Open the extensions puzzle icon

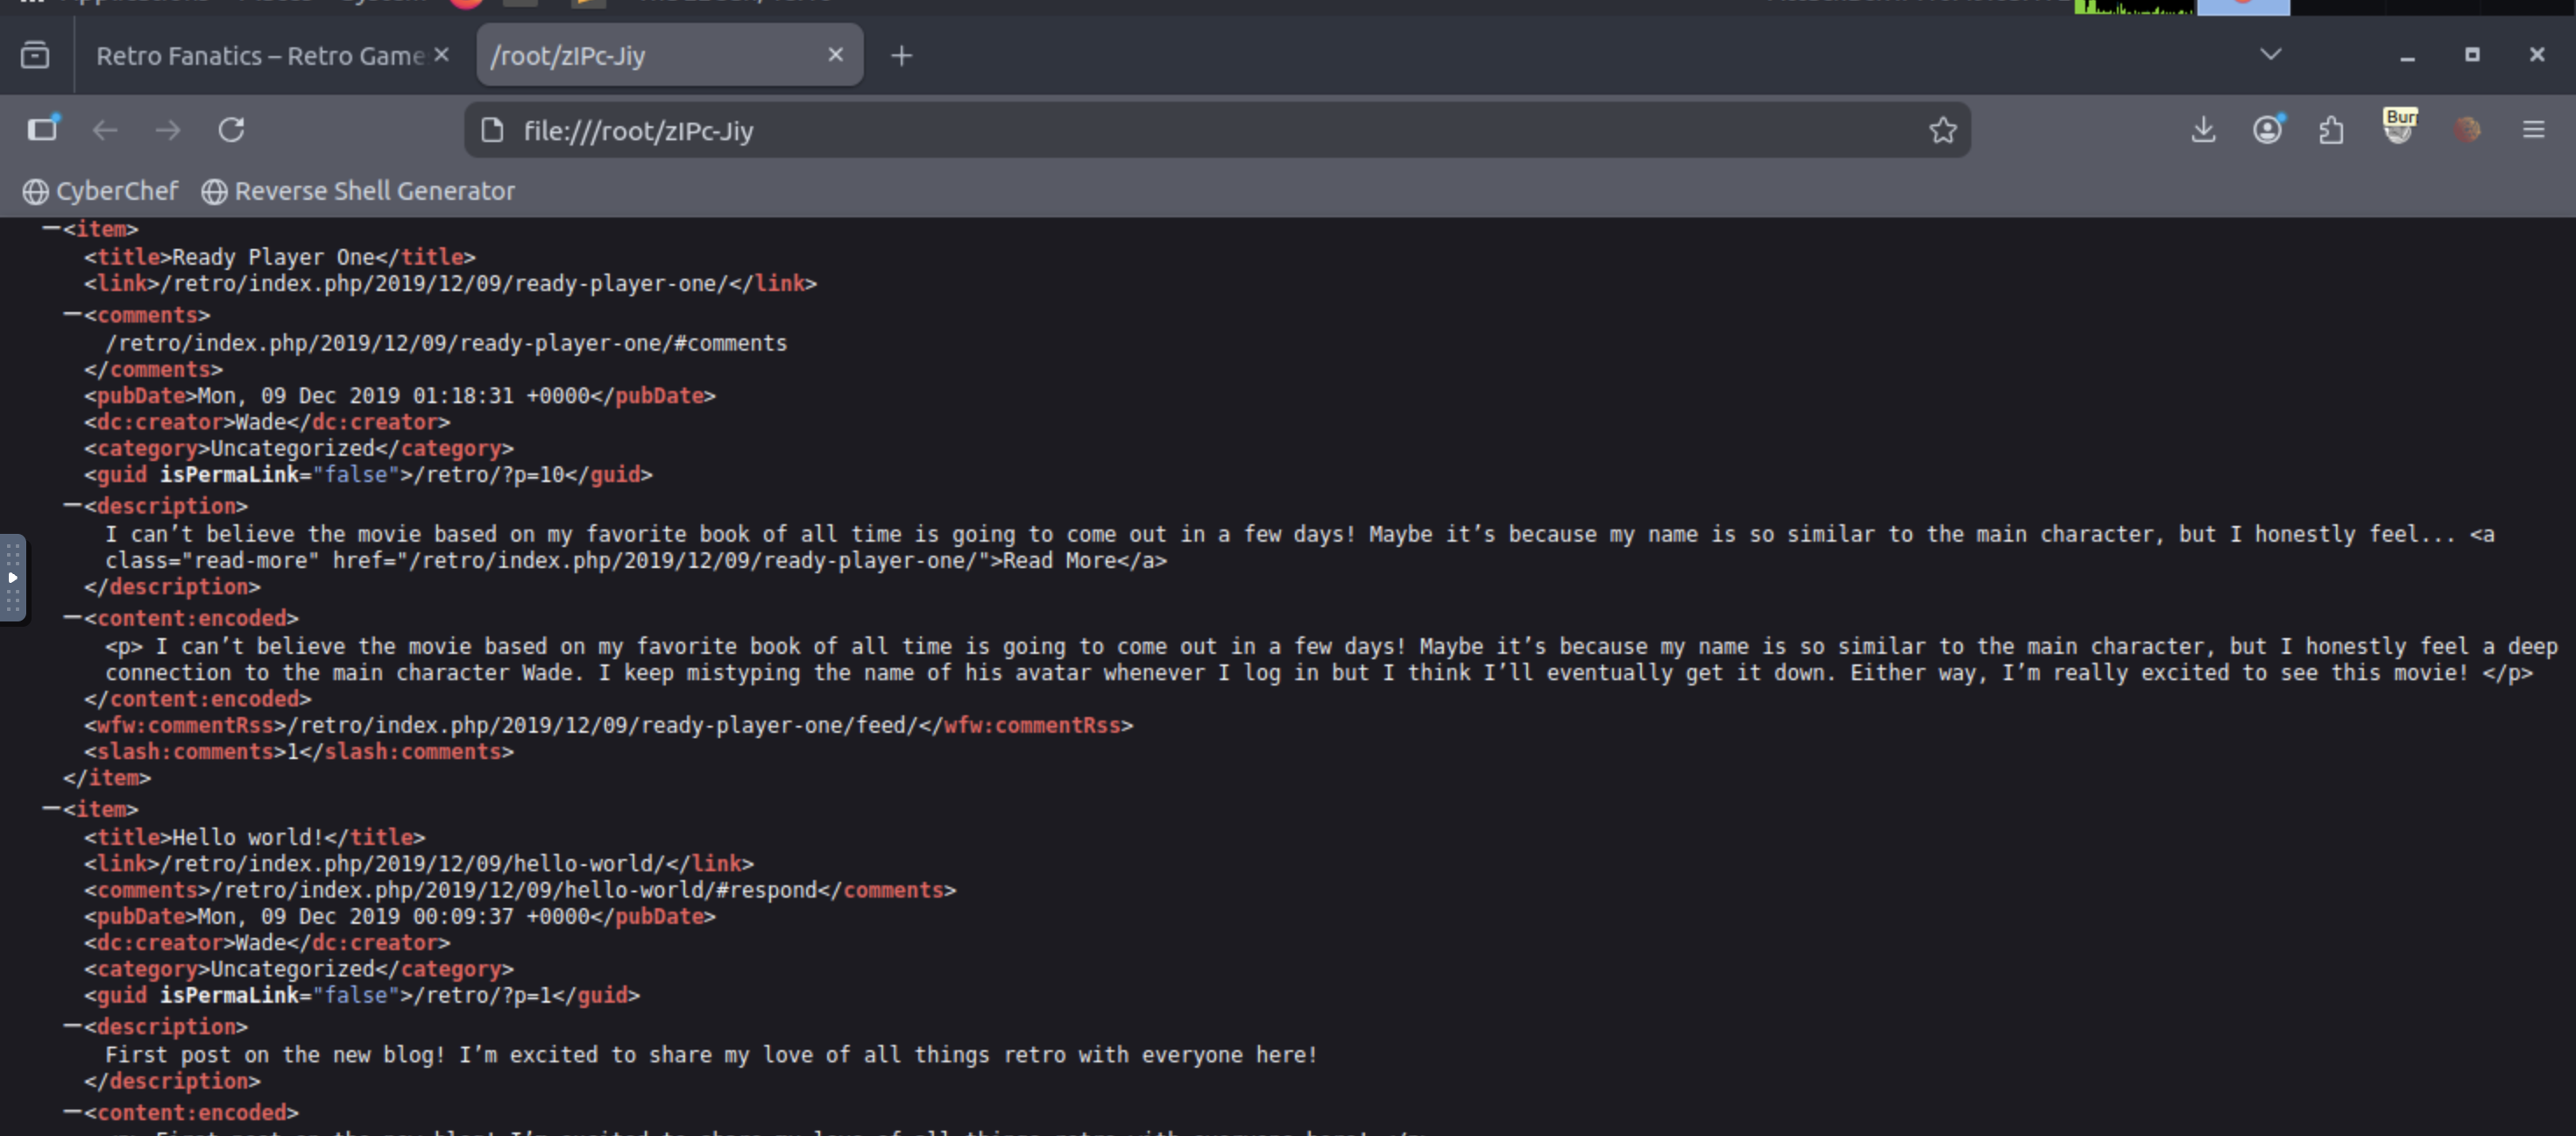pyautogui.click(x=2331, y=130)
